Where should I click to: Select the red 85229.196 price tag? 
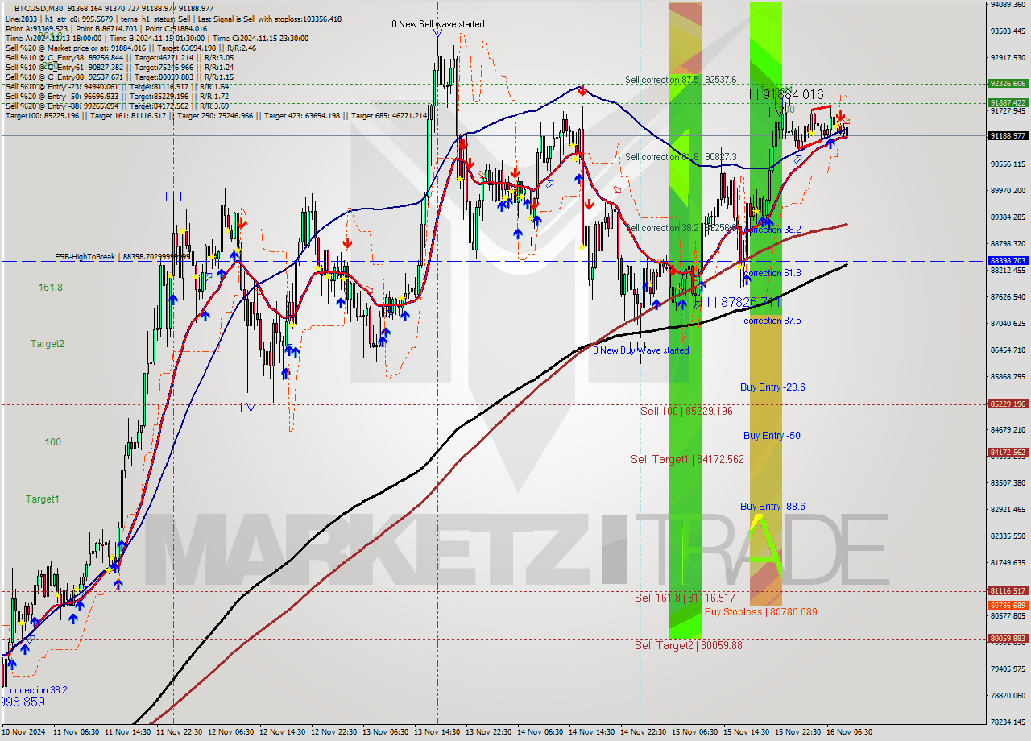[x=1008, y=404]
